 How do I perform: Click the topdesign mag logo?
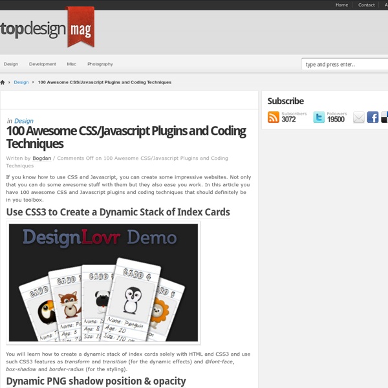(x=47, y=27)
